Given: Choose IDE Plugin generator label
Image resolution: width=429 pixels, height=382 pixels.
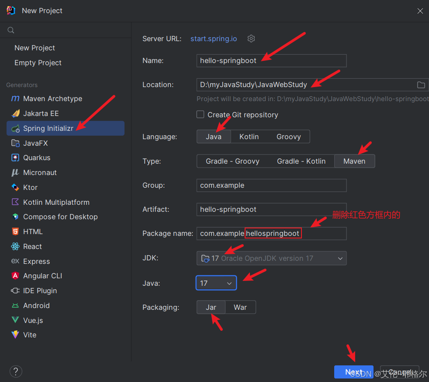Looking at the screenshot, I should click(40, 291).
